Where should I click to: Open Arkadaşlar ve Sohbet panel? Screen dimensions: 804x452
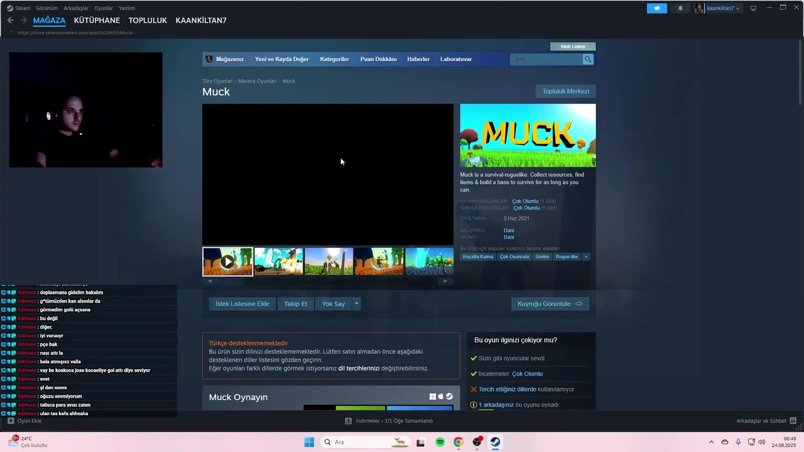(x=766, y=421)
